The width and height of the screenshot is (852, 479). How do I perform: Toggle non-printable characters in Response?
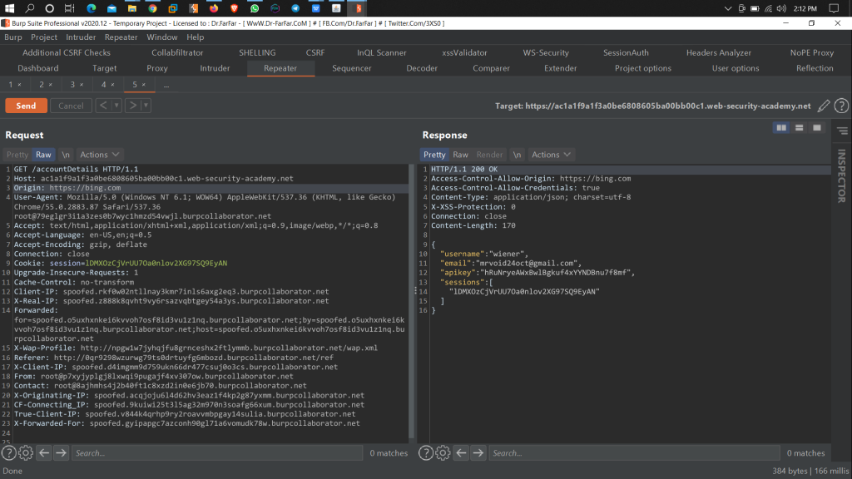[x=518, y=155]
